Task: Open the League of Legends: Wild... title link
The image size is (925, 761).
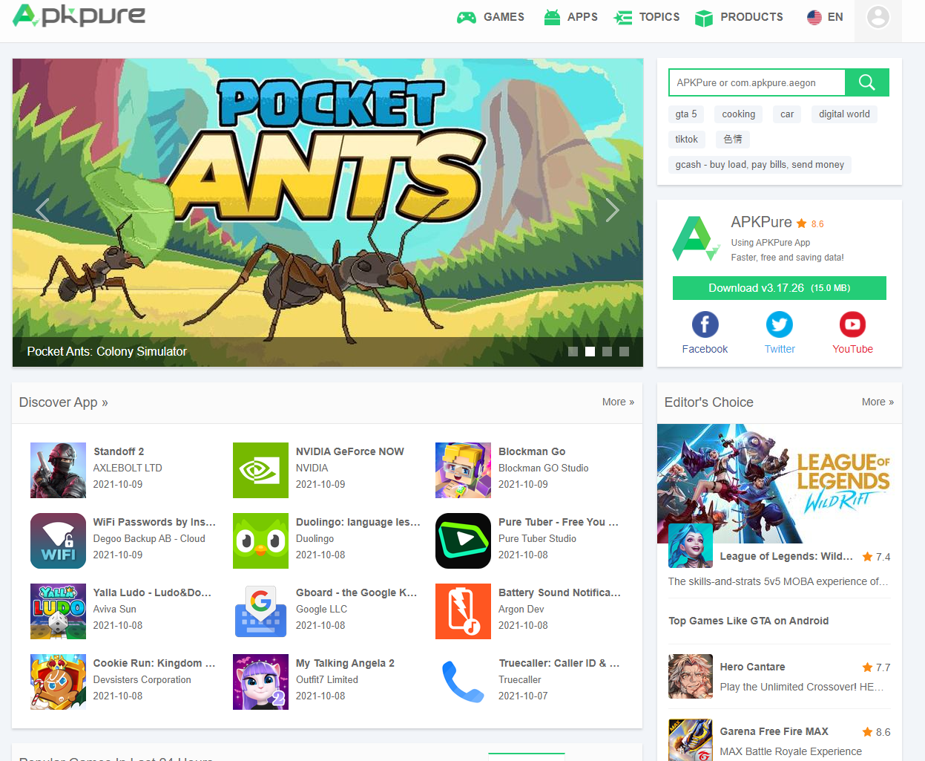Action: point(786,556)
